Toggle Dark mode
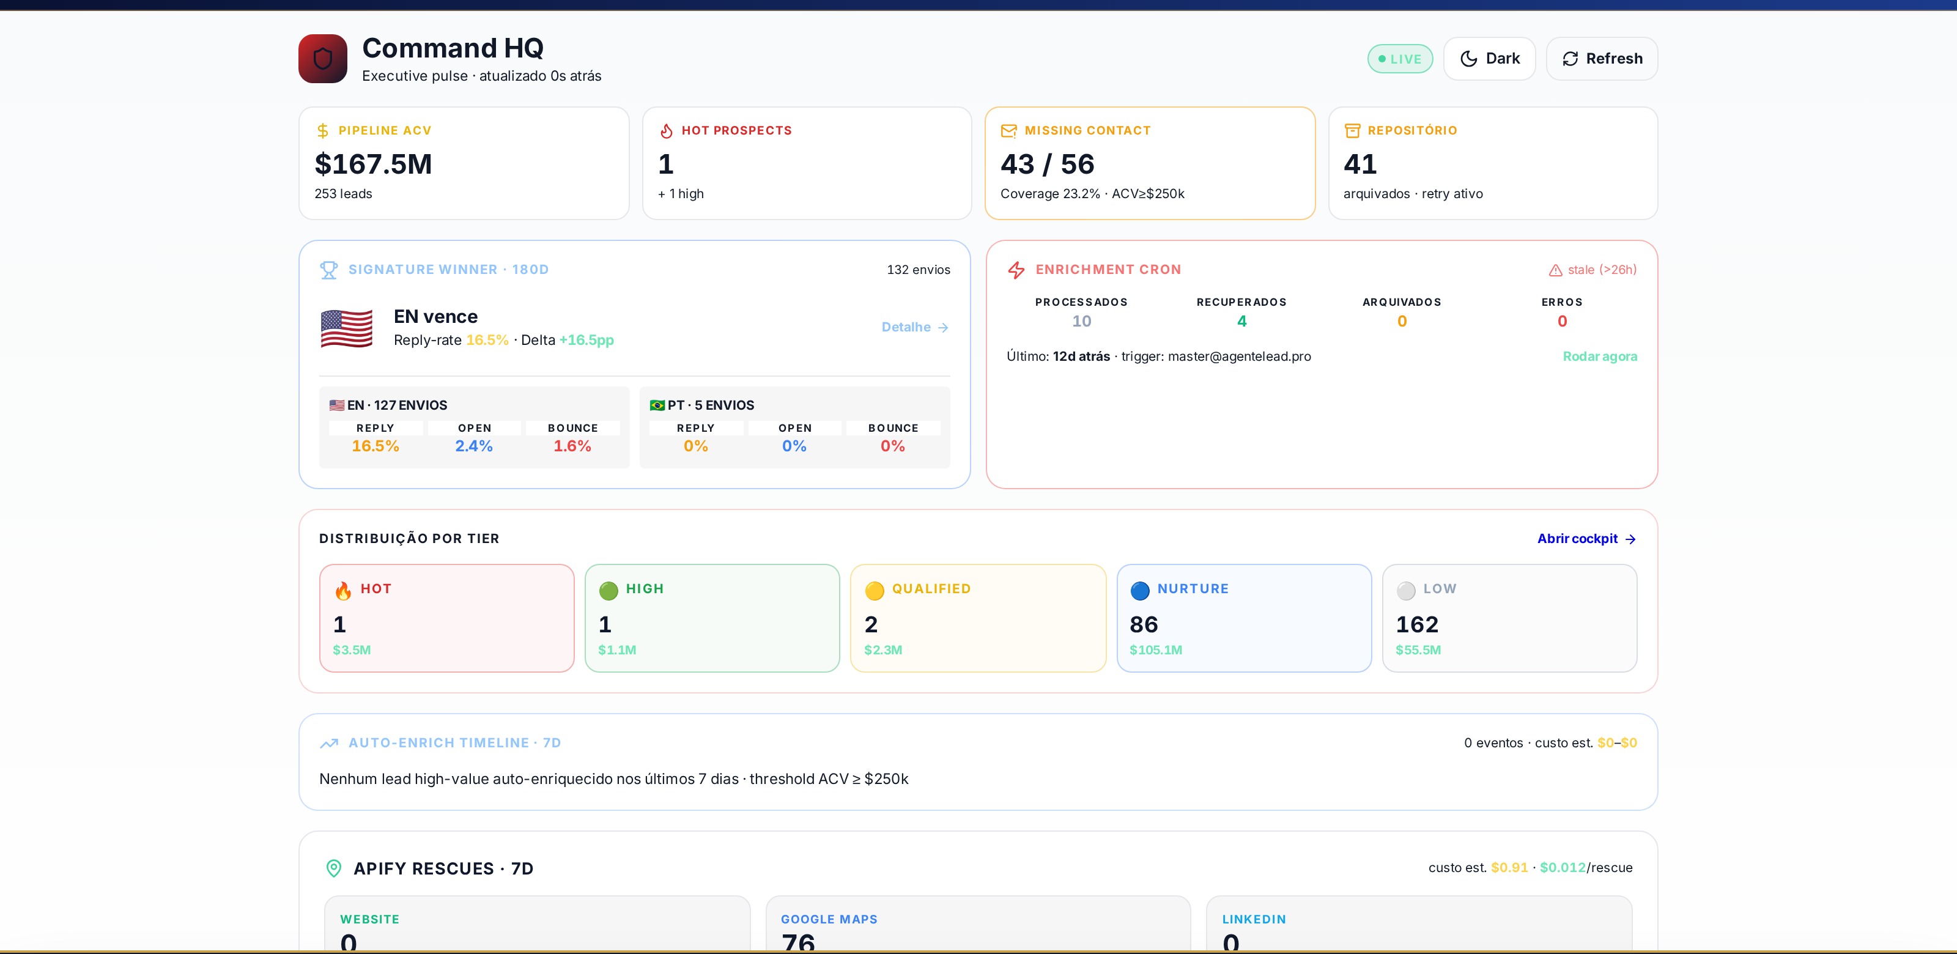Image resolution: width=1957 pixels, height=954 pixels. (1489, 59)
